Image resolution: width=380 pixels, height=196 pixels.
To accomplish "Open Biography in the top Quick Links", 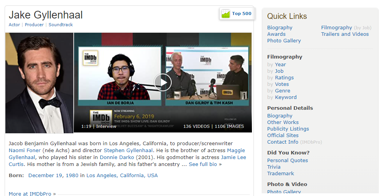I will click(280, 28).
